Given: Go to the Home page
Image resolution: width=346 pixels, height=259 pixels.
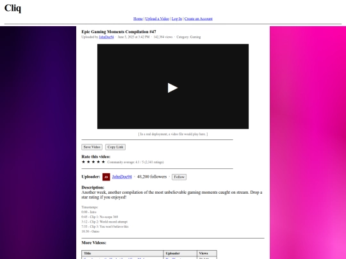Looking at the screenshot, I should [138, 19].
